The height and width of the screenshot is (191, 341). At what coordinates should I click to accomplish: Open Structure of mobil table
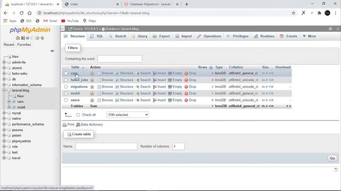124,93
